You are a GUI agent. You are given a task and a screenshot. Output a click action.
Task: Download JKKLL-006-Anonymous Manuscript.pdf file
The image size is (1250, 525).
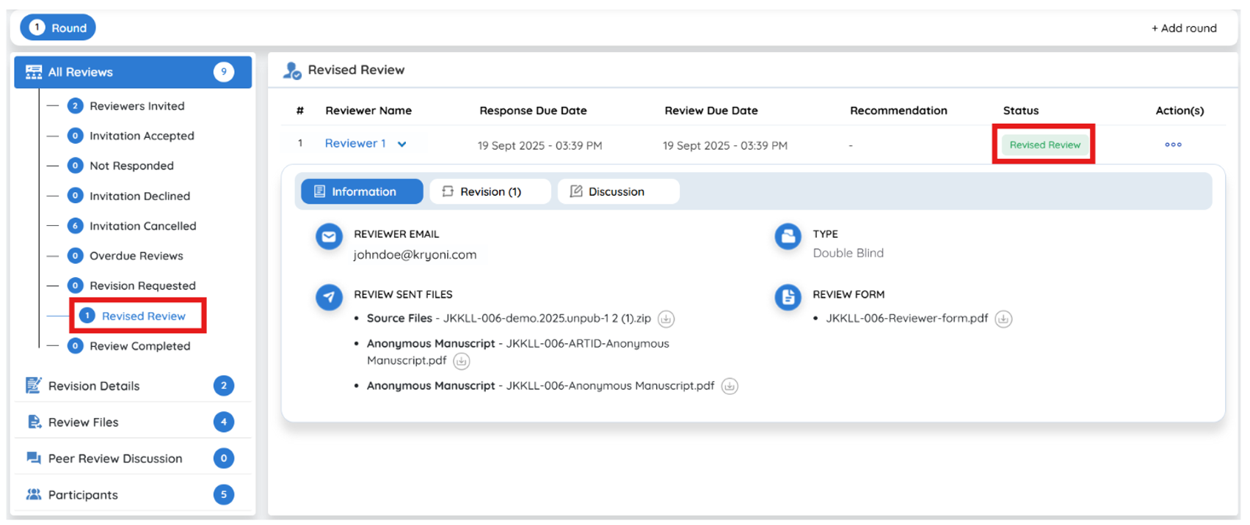[730, 386]
